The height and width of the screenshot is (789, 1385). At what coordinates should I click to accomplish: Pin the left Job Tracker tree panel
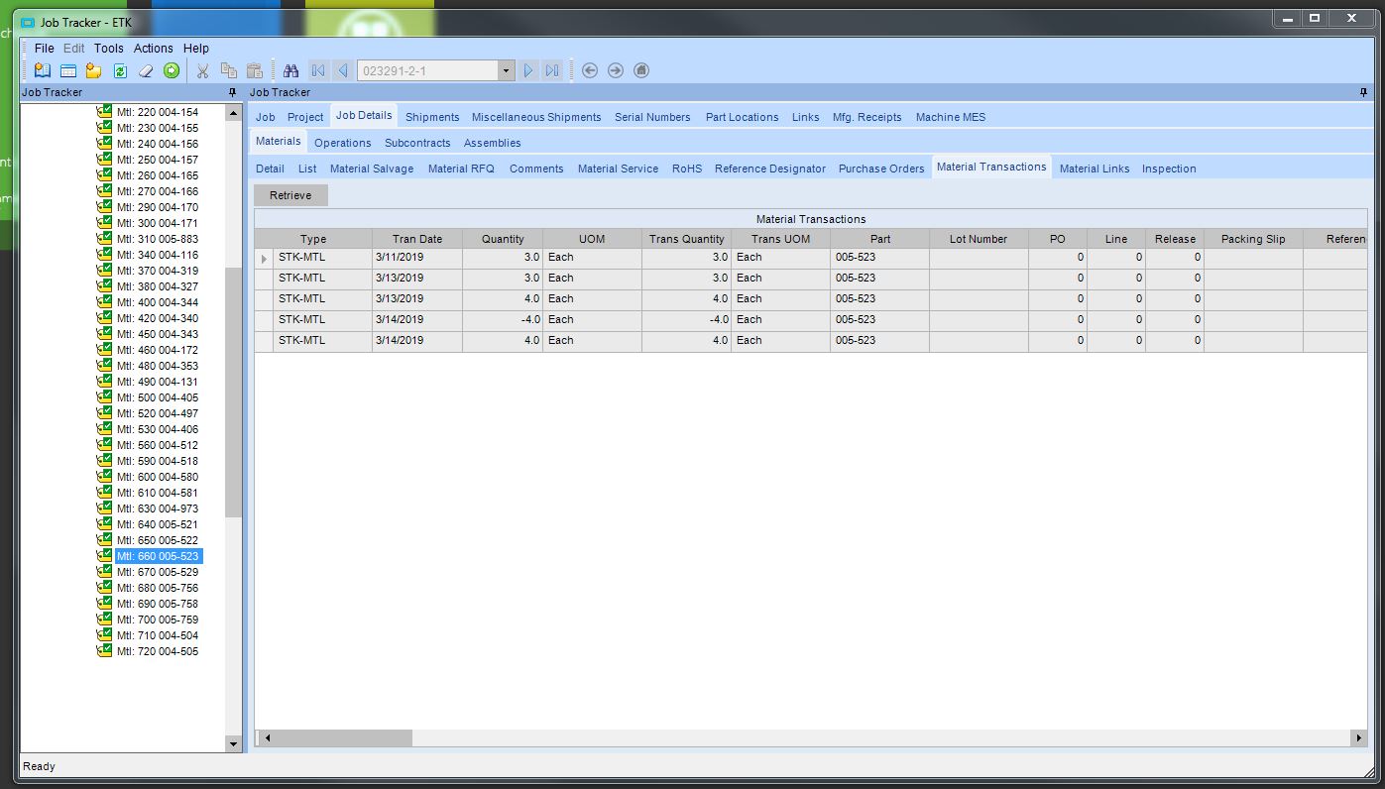click(233, 92)
